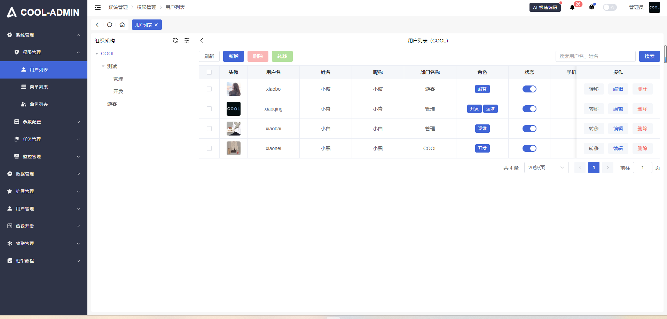Image resolution: width=667 pixels, height=319 pixels.
Task: Click the theme settings icon beside the bell
Action: point(592,7)
